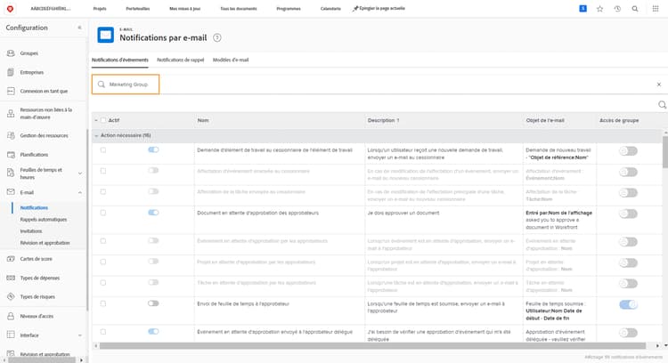Sort by the Nom column header

click(x=203, y=120)
